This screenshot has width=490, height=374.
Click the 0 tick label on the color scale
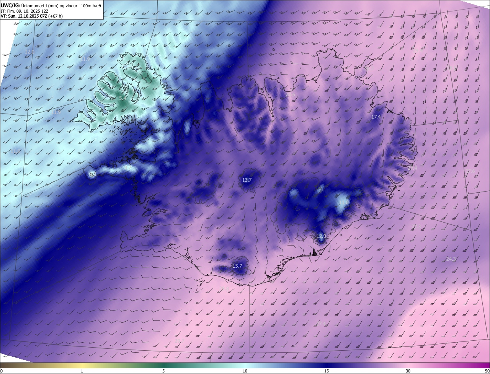tap(2, 371)
